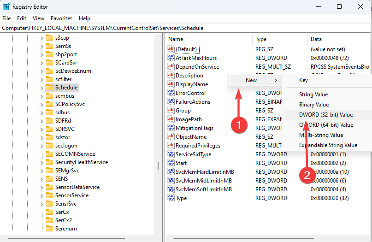Open the Edit menu
372x242 pixels.
(22, 18)
